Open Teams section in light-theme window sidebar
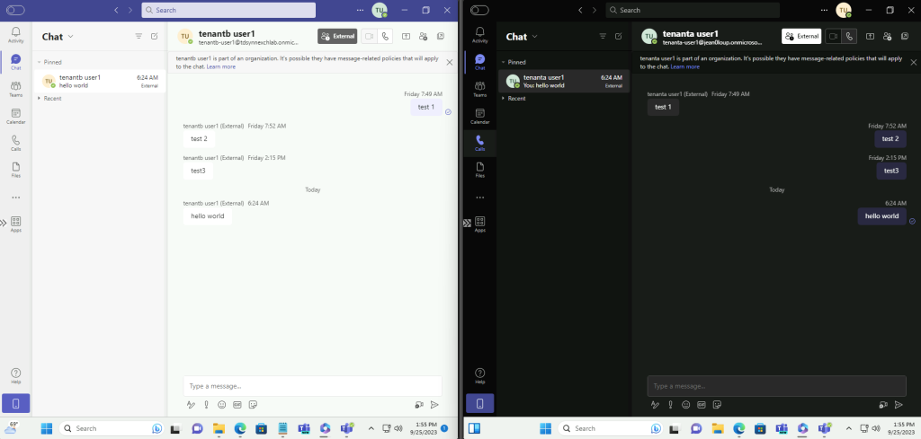Image resolution: width=921 pixels, height=439 pixels. (16, 89)
